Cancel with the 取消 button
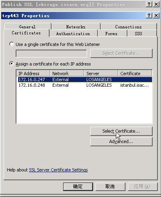Viewport: 161px width, 197px height. 110,187
